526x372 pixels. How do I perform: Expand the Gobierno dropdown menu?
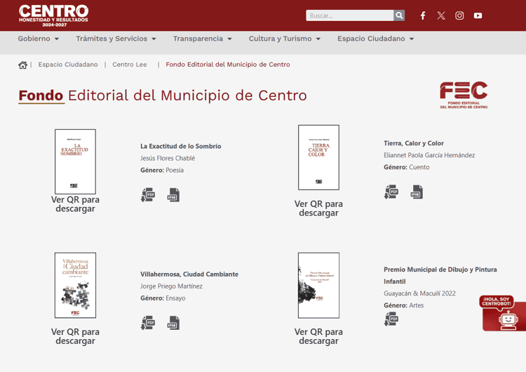click(38, 39)
